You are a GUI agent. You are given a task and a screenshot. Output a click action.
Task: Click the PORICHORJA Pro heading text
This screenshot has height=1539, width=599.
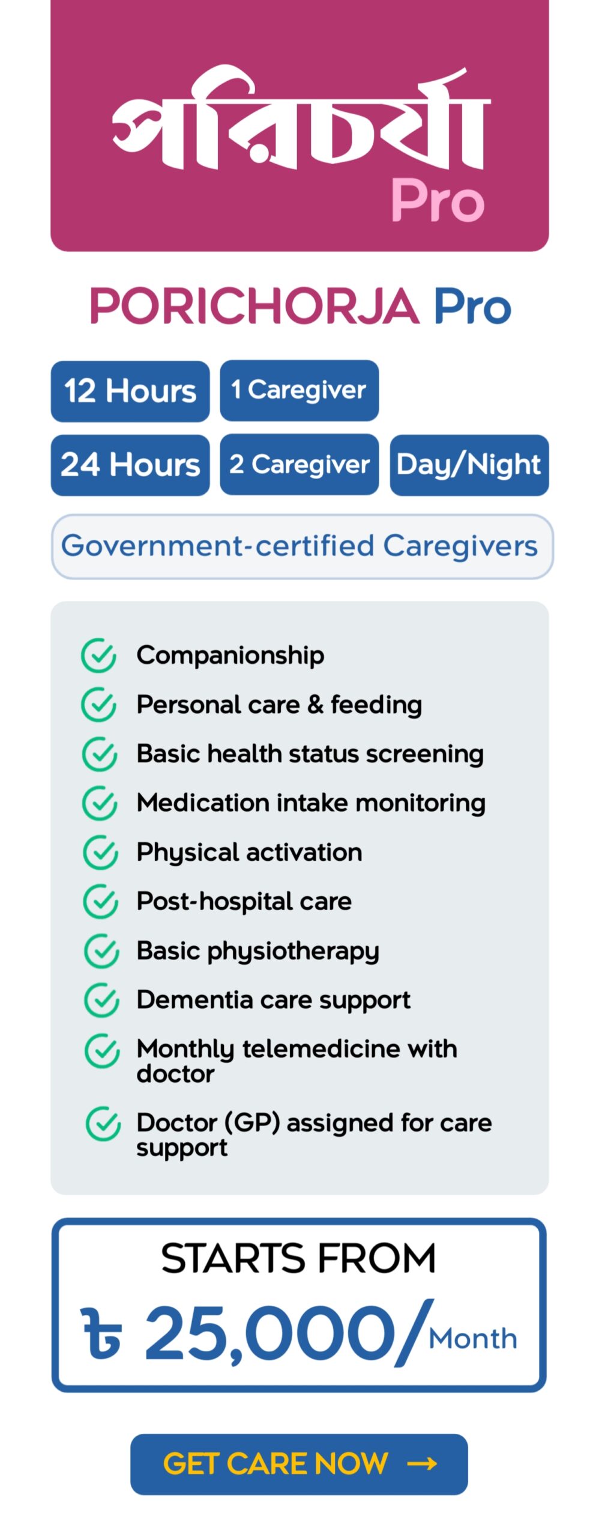point(299,307)
